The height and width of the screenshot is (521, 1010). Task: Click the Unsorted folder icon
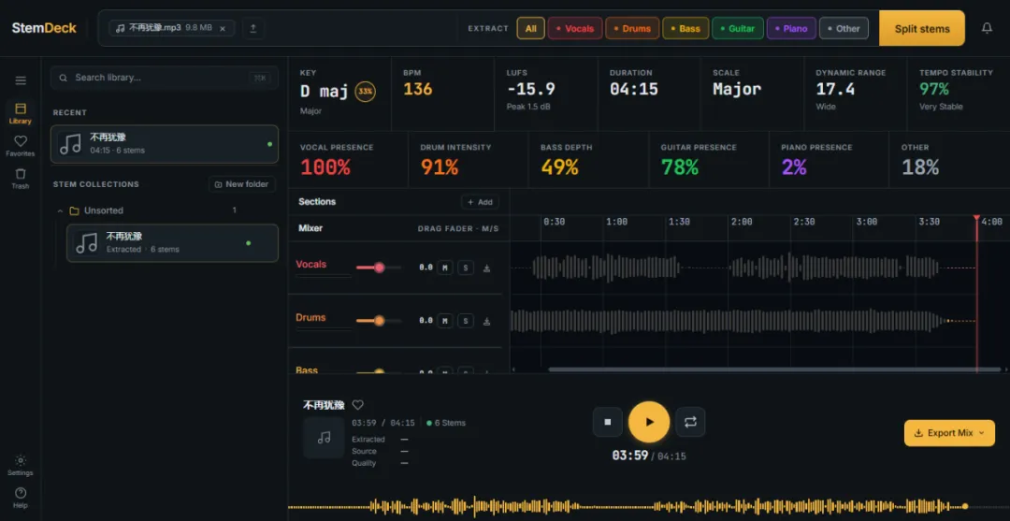coord(74,210)
